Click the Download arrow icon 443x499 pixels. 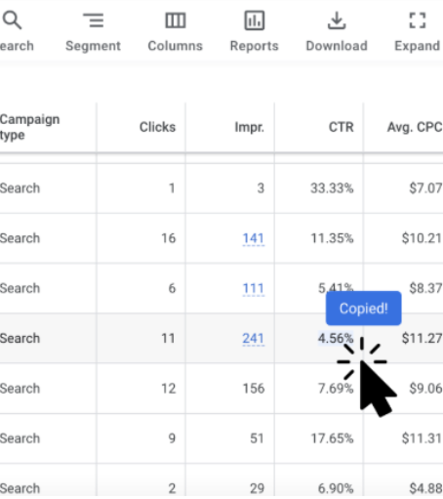(337, 21)
